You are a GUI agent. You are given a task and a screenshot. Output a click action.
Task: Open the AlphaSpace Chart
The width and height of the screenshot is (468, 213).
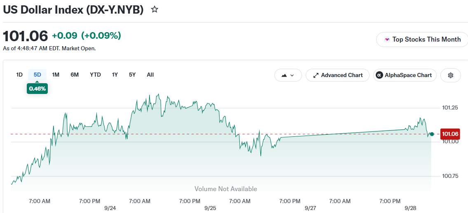point(405,75)
